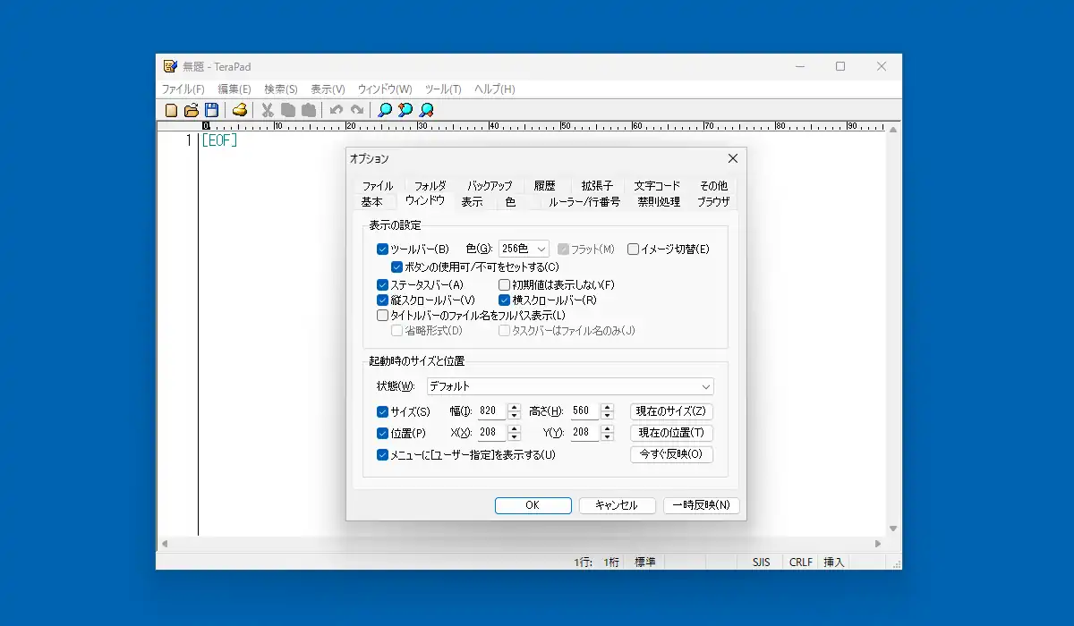Click the Paste clipboard icon
This screenshot has height=626, width=1074.
coord(309,110)
